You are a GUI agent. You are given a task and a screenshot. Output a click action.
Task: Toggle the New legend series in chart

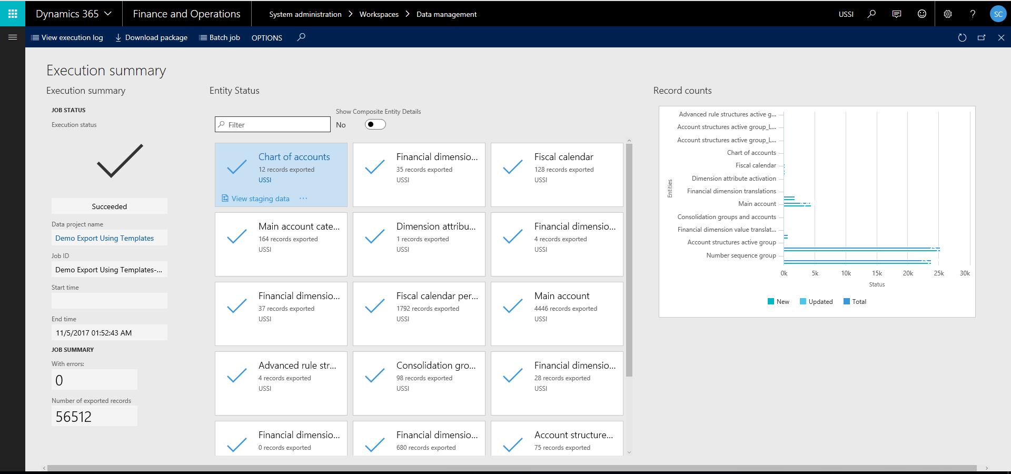(778, 302)
